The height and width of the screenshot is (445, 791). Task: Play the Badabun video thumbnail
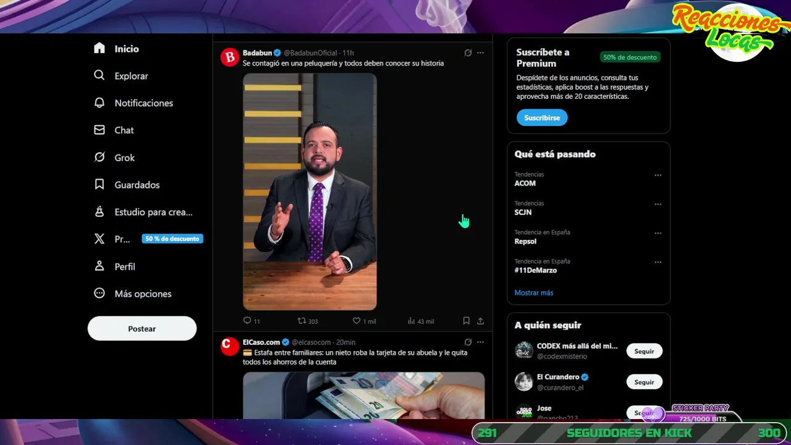[310, 192]
